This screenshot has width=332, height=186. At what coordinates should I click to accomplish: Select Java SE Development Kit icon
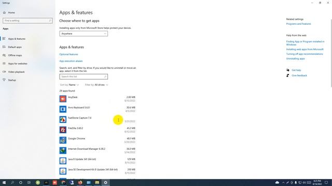coord(63,171)
